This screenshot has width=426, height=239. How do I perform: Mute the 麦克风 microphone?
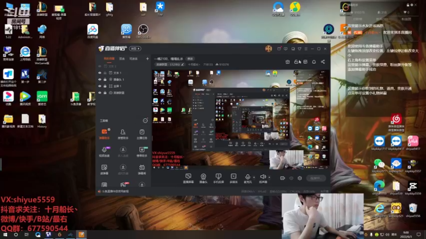click(x=248, y=178)
